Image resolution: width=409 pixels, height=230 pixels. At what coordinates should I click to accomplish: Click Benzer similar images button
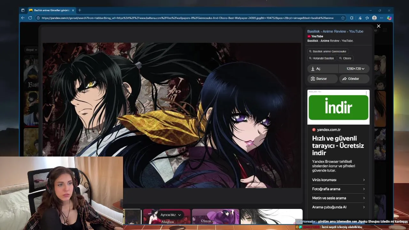point(323,79)
